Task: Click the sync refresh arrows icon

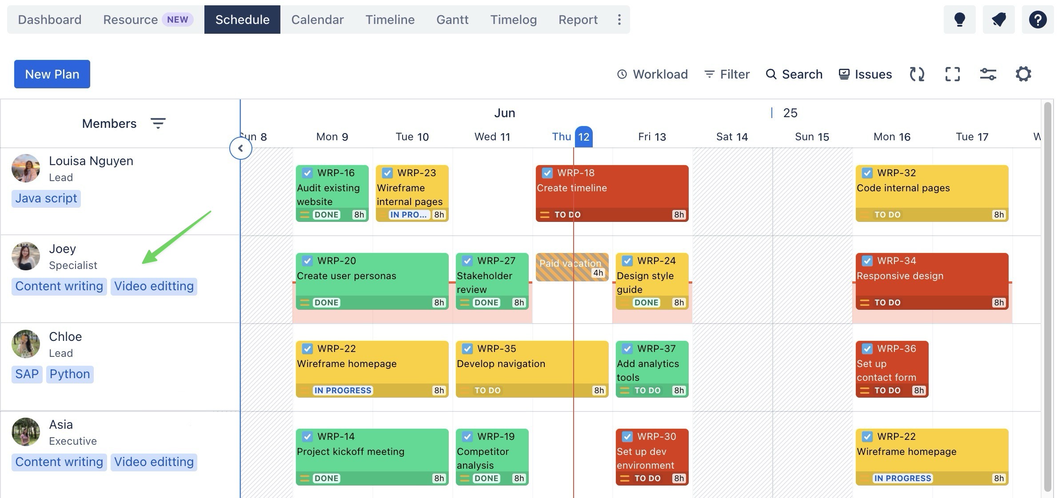Action: [x=917, y=74]
